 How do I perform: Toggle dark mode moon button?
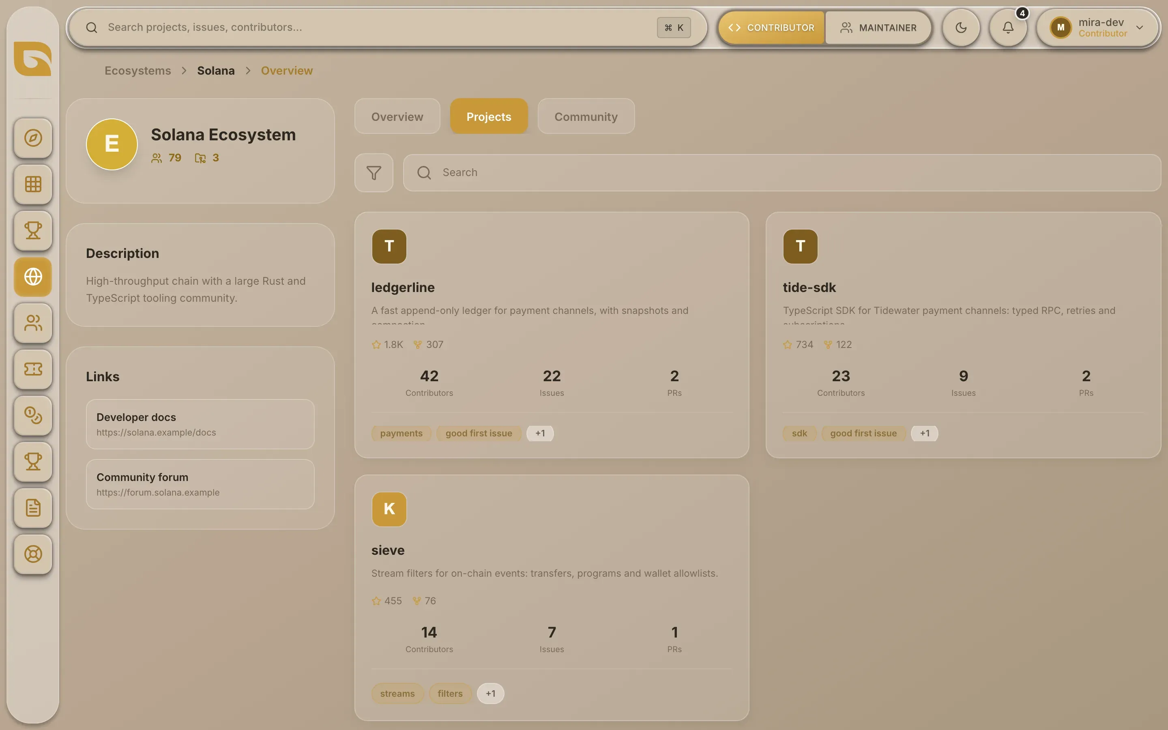[961, 28]
